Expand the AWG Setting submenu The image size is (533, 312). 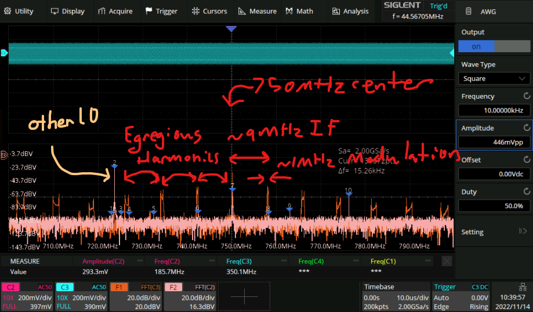tap(494, 232)
